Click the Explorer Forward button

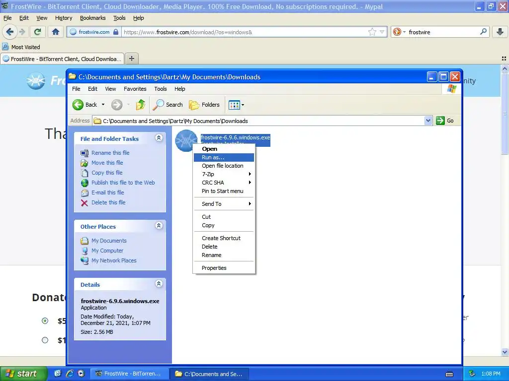(116, 105)
